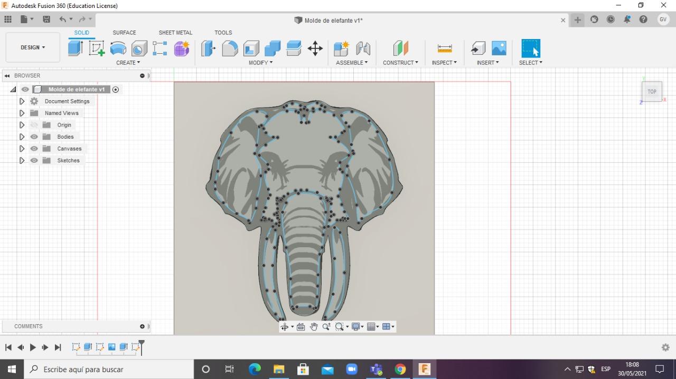676x379 pixels.
Task: Open the Orbit navigation tool
Action: coord(285,327)
